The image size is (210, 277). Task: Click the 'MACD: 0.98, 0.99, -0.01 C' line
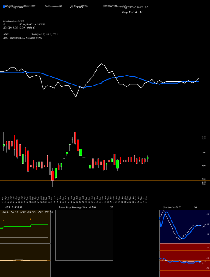pos(19,28)
